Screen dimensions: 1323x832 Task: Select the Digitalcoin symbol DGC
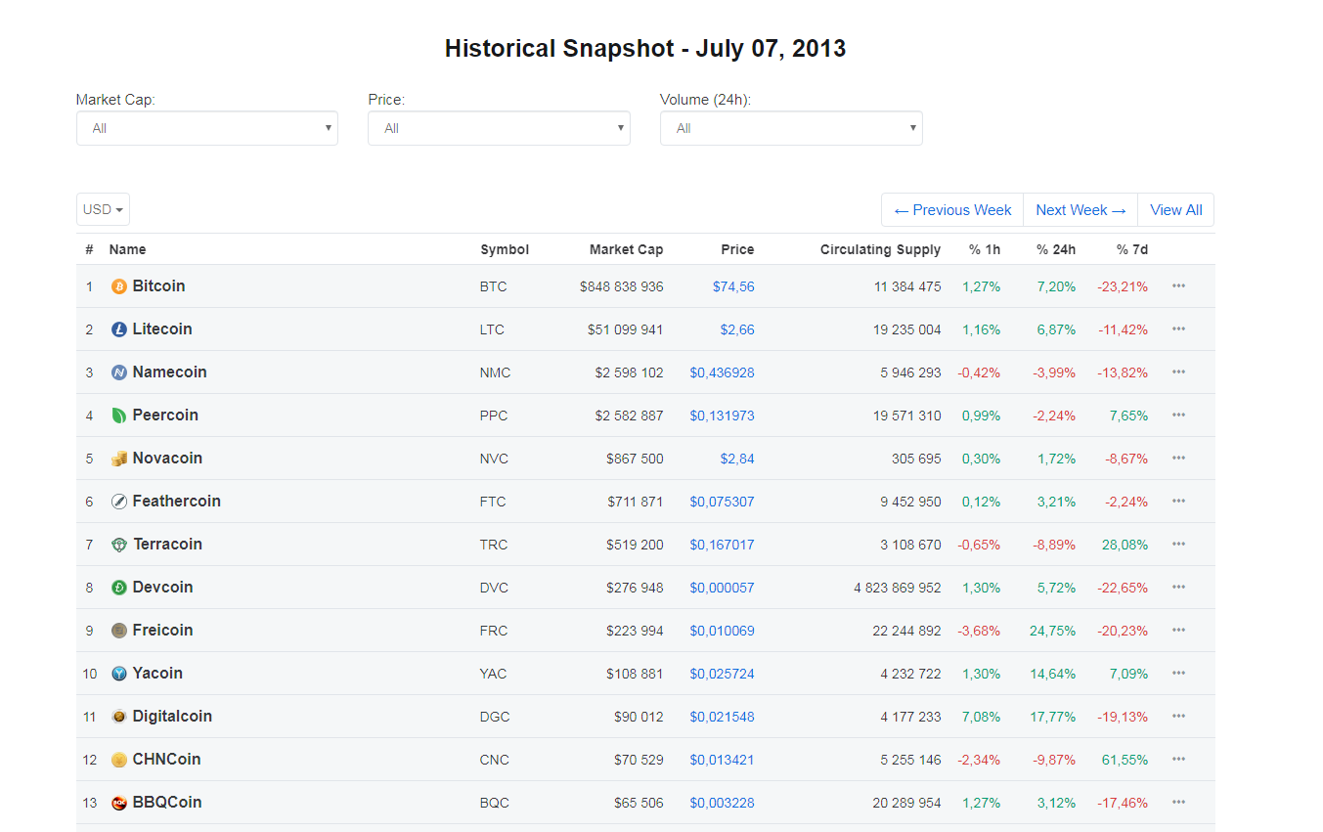click(494, 717)
